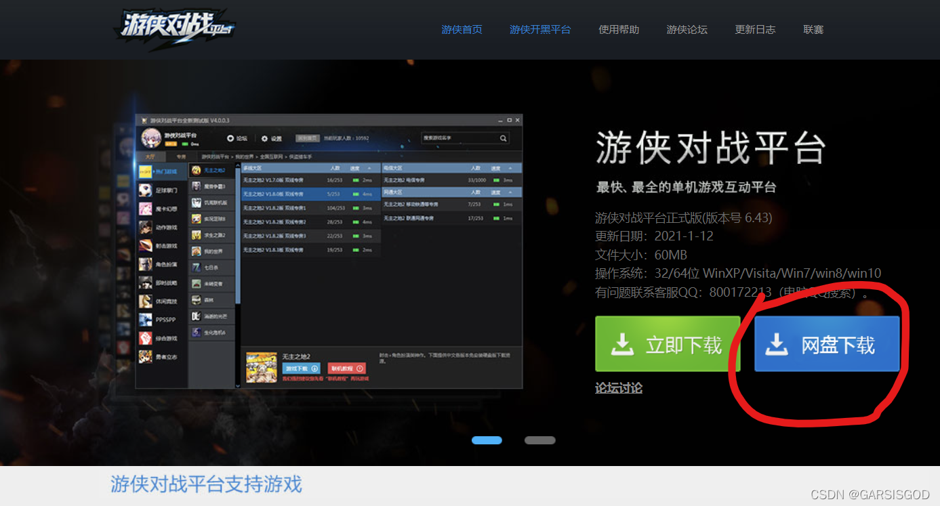Select 无主之地2 icon in the game list
The height and width of the screenshot is (506, 940).
(x=197, y=170)
